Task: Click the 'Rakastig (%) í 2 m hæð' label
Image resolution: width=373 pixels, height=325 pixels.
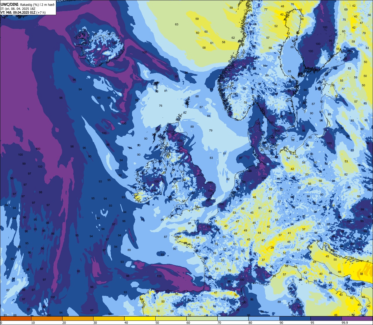Action: point(37,4)
